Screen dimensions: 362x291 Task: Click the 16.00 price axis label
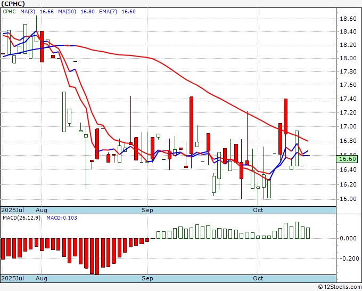(x=348, y=199)
